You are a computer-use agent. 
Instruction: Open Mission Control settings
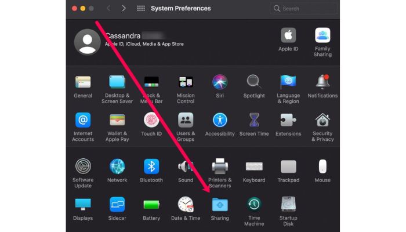(x=186, y=82)
